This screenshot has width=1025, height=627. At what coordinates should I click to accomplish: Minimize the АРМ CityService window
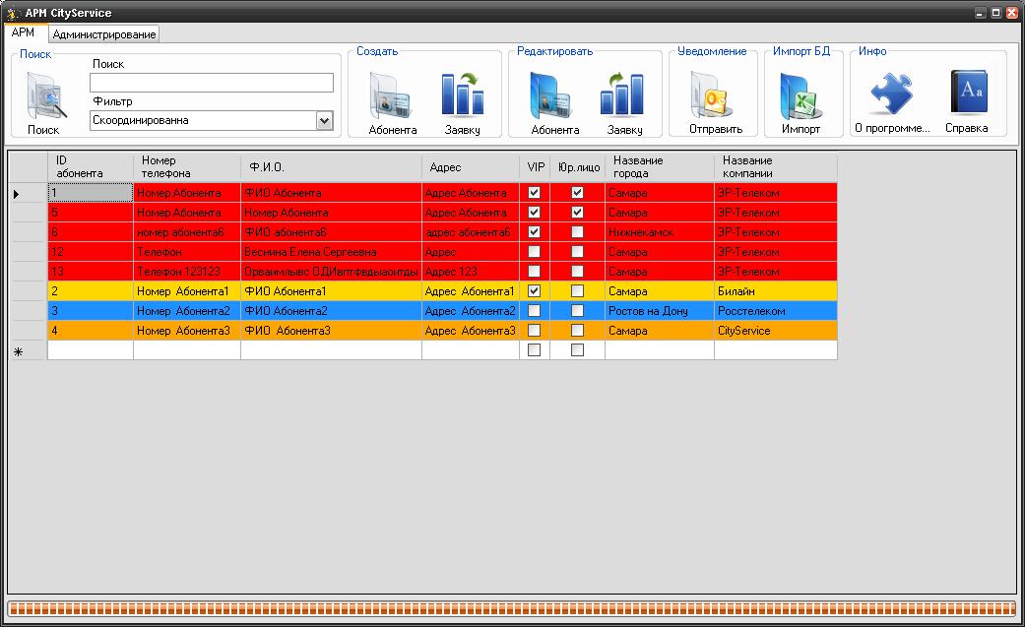pyautogui.click(x=980, y=13)
